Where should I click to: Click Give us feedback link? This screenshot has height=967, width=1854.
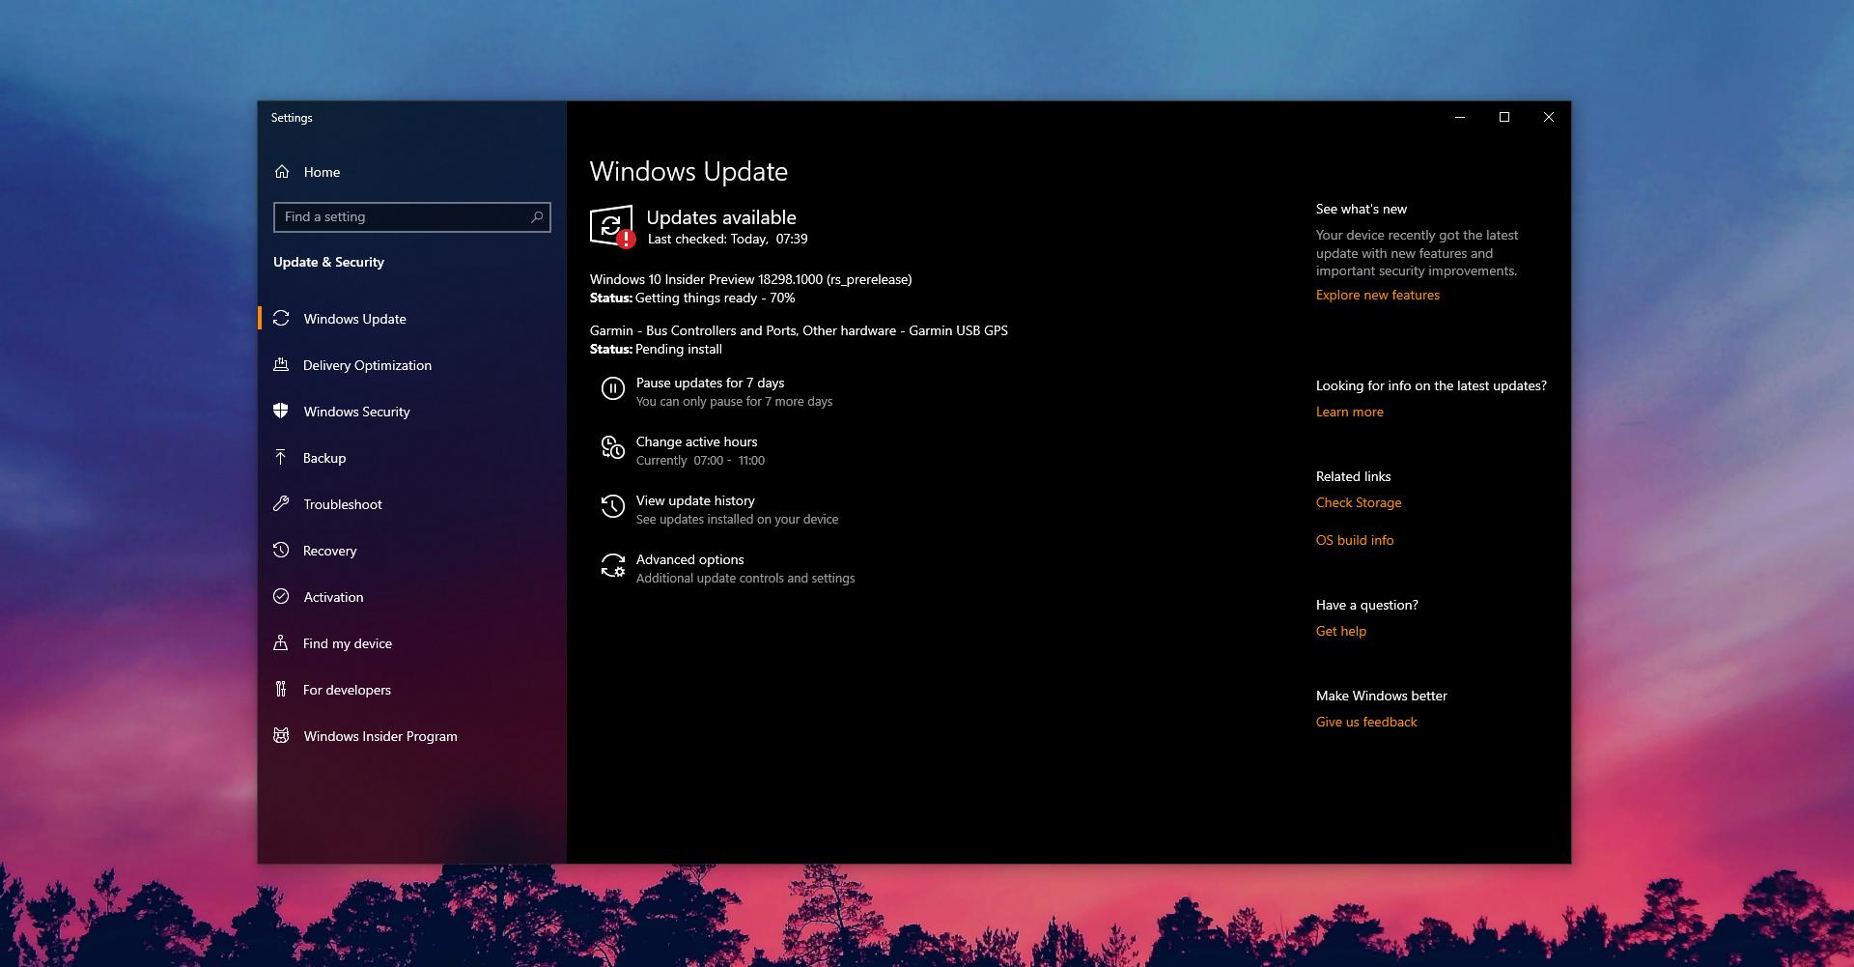tap(1365, 722)
